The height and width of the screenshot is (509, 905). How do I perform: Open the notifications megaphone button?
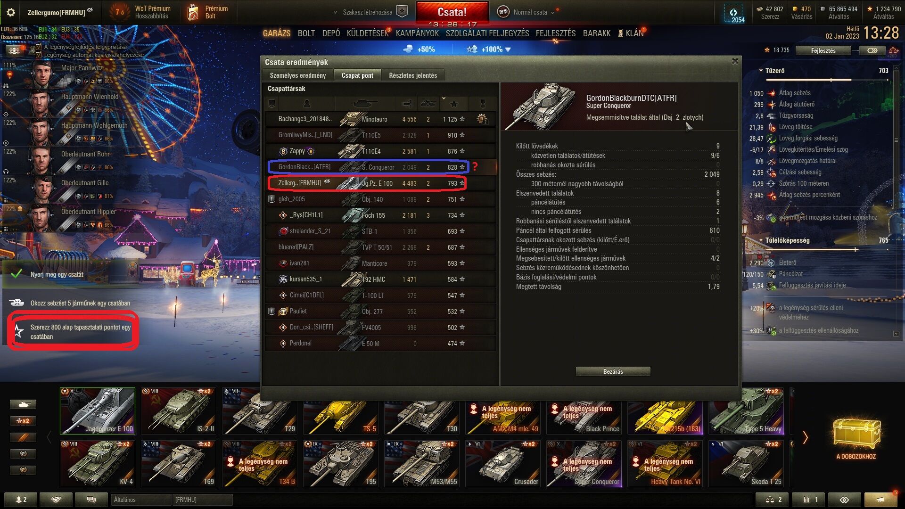880,500
